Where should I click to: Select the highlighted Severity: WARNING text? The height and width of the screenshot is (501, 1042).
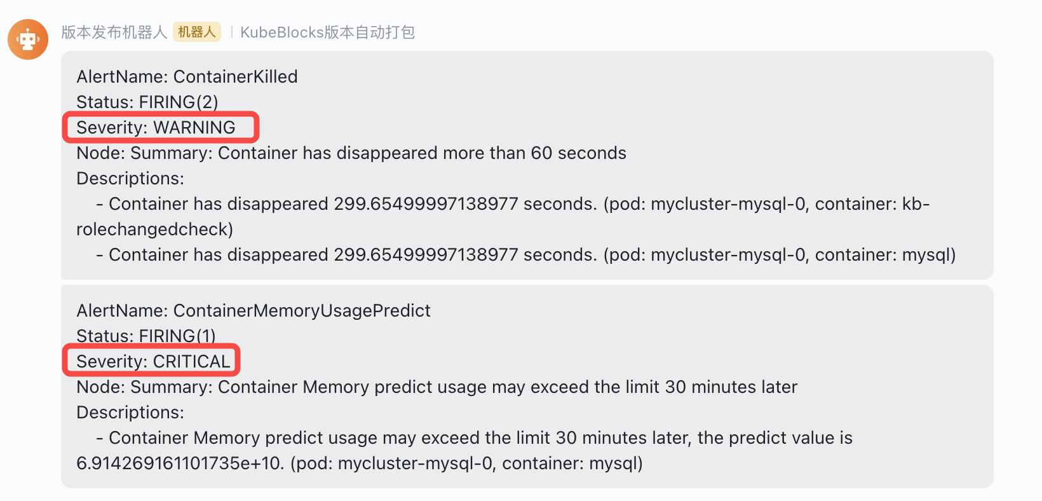coord(156,127)
